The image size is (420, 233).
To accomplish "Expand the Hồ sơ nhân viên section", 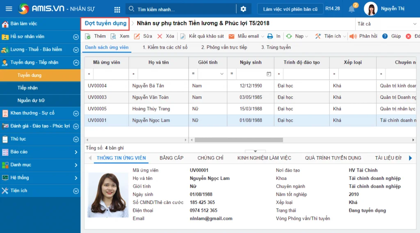I will tap(76, 37).
